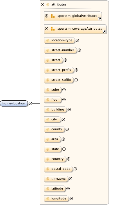Collapse the home-location element node

pos(30,103)
